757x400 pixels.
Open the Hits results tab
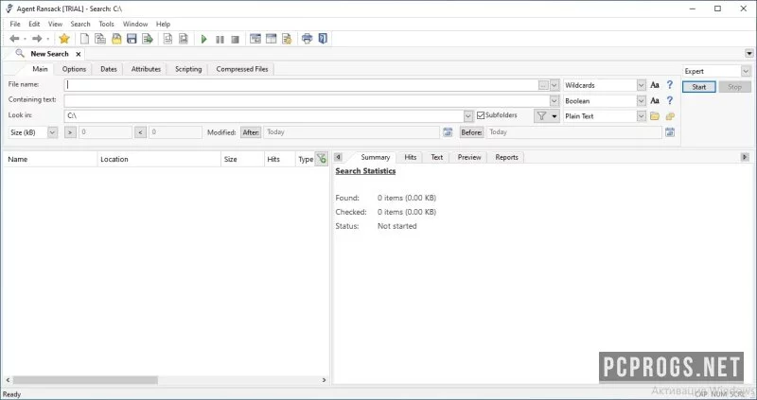(x=410, y=157)
